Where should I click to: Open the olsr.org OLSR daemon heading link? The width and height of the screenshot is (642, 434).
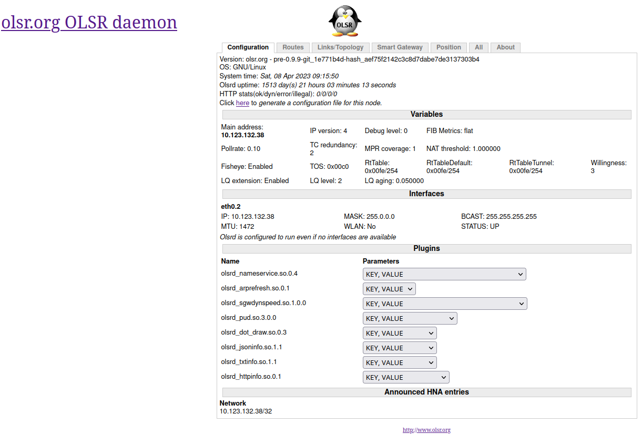click(x=89, y=22)
